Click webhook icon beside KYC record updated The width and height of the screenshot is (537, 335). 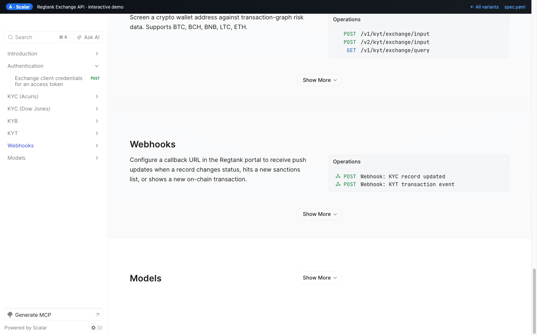[338, 176]
